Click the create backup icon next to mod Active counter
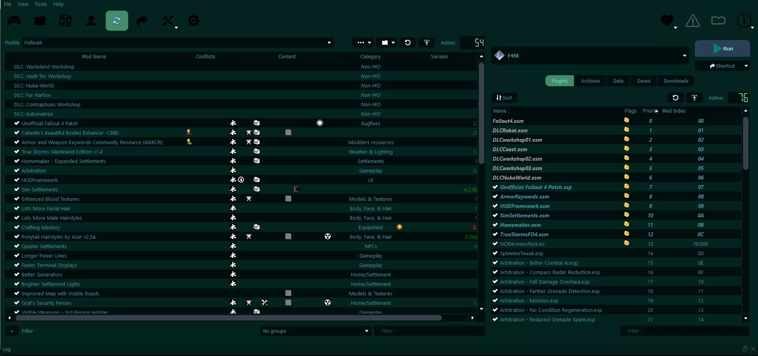Viewport: 758px width, 356px height. pyautogui.click(x=427, y=43)
